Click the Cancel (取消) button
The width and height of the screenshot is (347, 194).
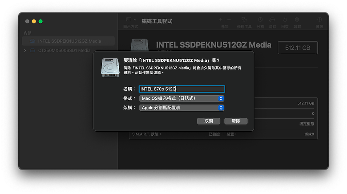pyautogui.click(x=209, y=121)
